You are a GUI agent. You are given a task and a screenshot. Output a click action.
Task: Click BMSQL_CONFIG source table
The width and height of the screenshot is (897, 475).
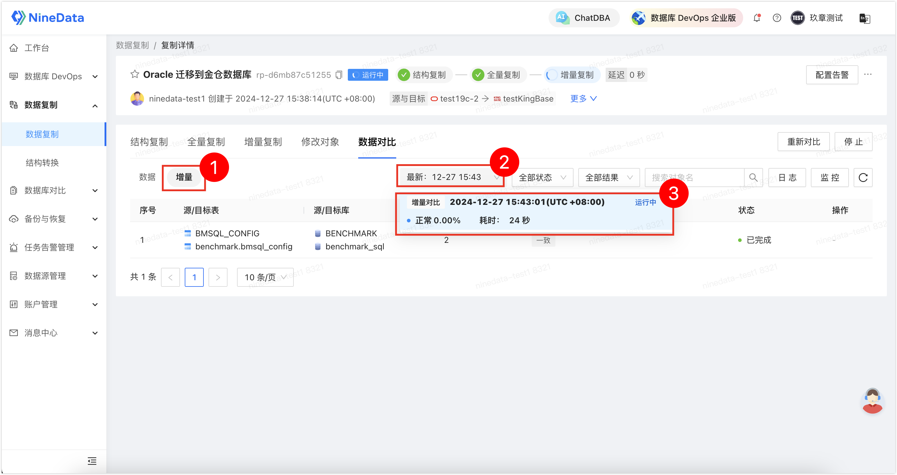[227, 233]
